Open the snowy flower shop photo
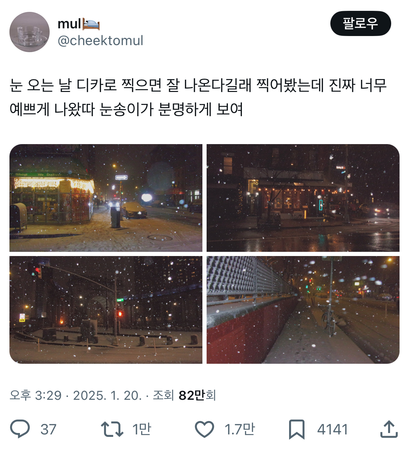The height and width of the screenshot is (454, 409). pyautogui.click(x=106, y=198)
